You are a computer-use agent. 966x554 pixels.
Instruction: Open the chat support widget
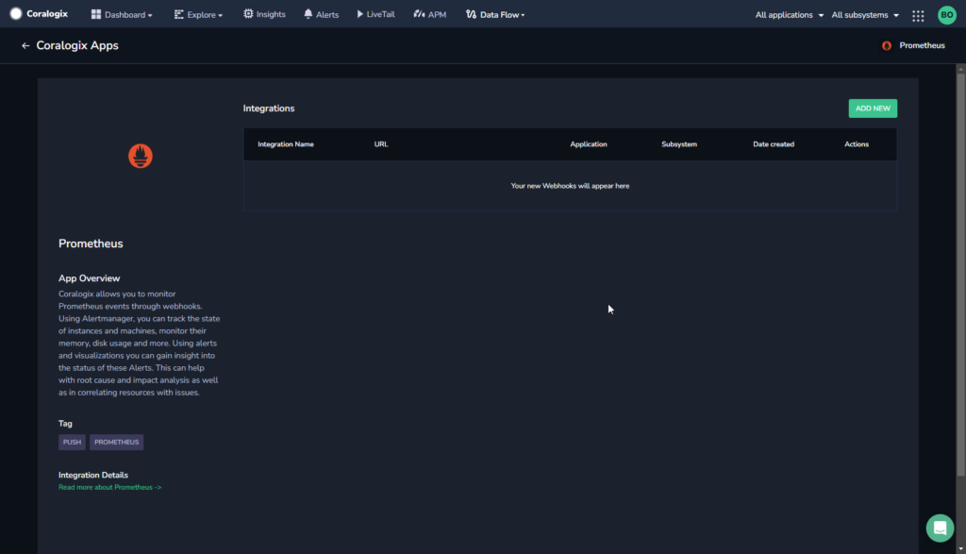[x=940, y=529]
